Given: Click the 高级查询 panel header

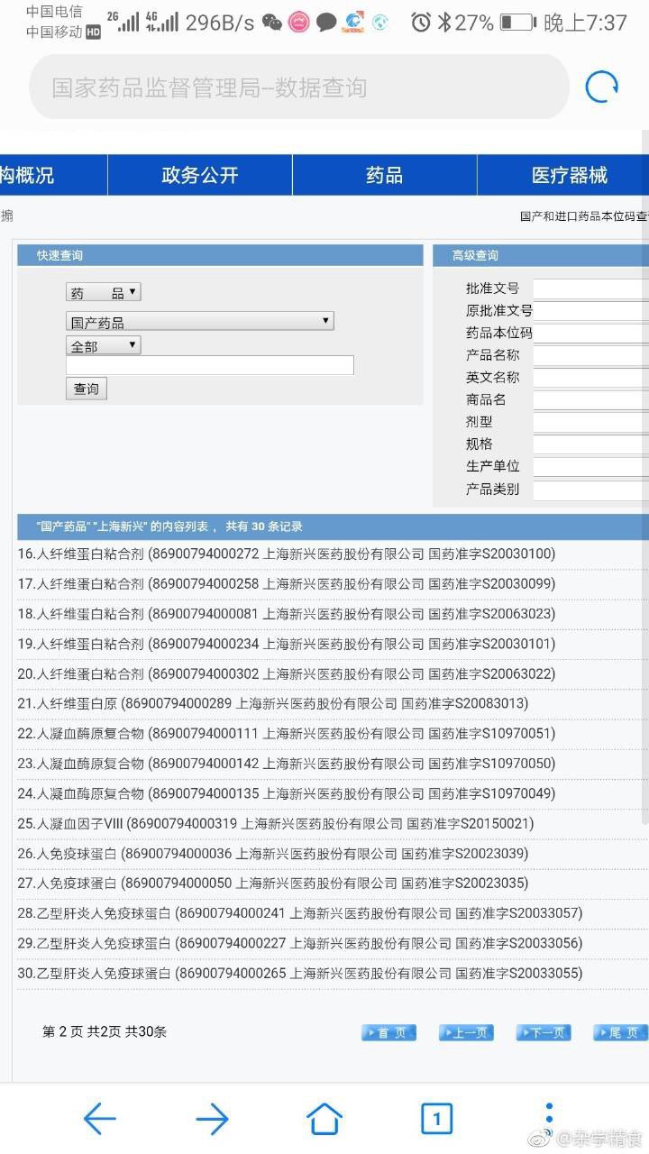Looking at the screenshot, I should [x=541, y=256].
